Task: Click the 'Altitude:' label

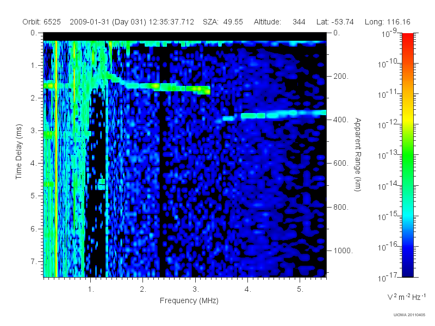Action: click(x=268, y=22)
